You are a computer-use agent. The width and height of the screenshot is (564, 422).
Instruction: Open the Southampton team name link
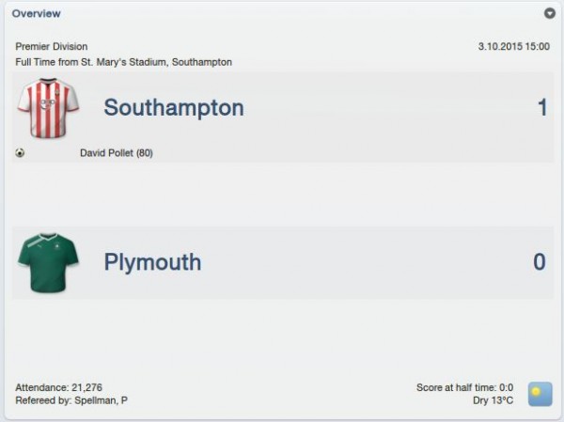174,107
